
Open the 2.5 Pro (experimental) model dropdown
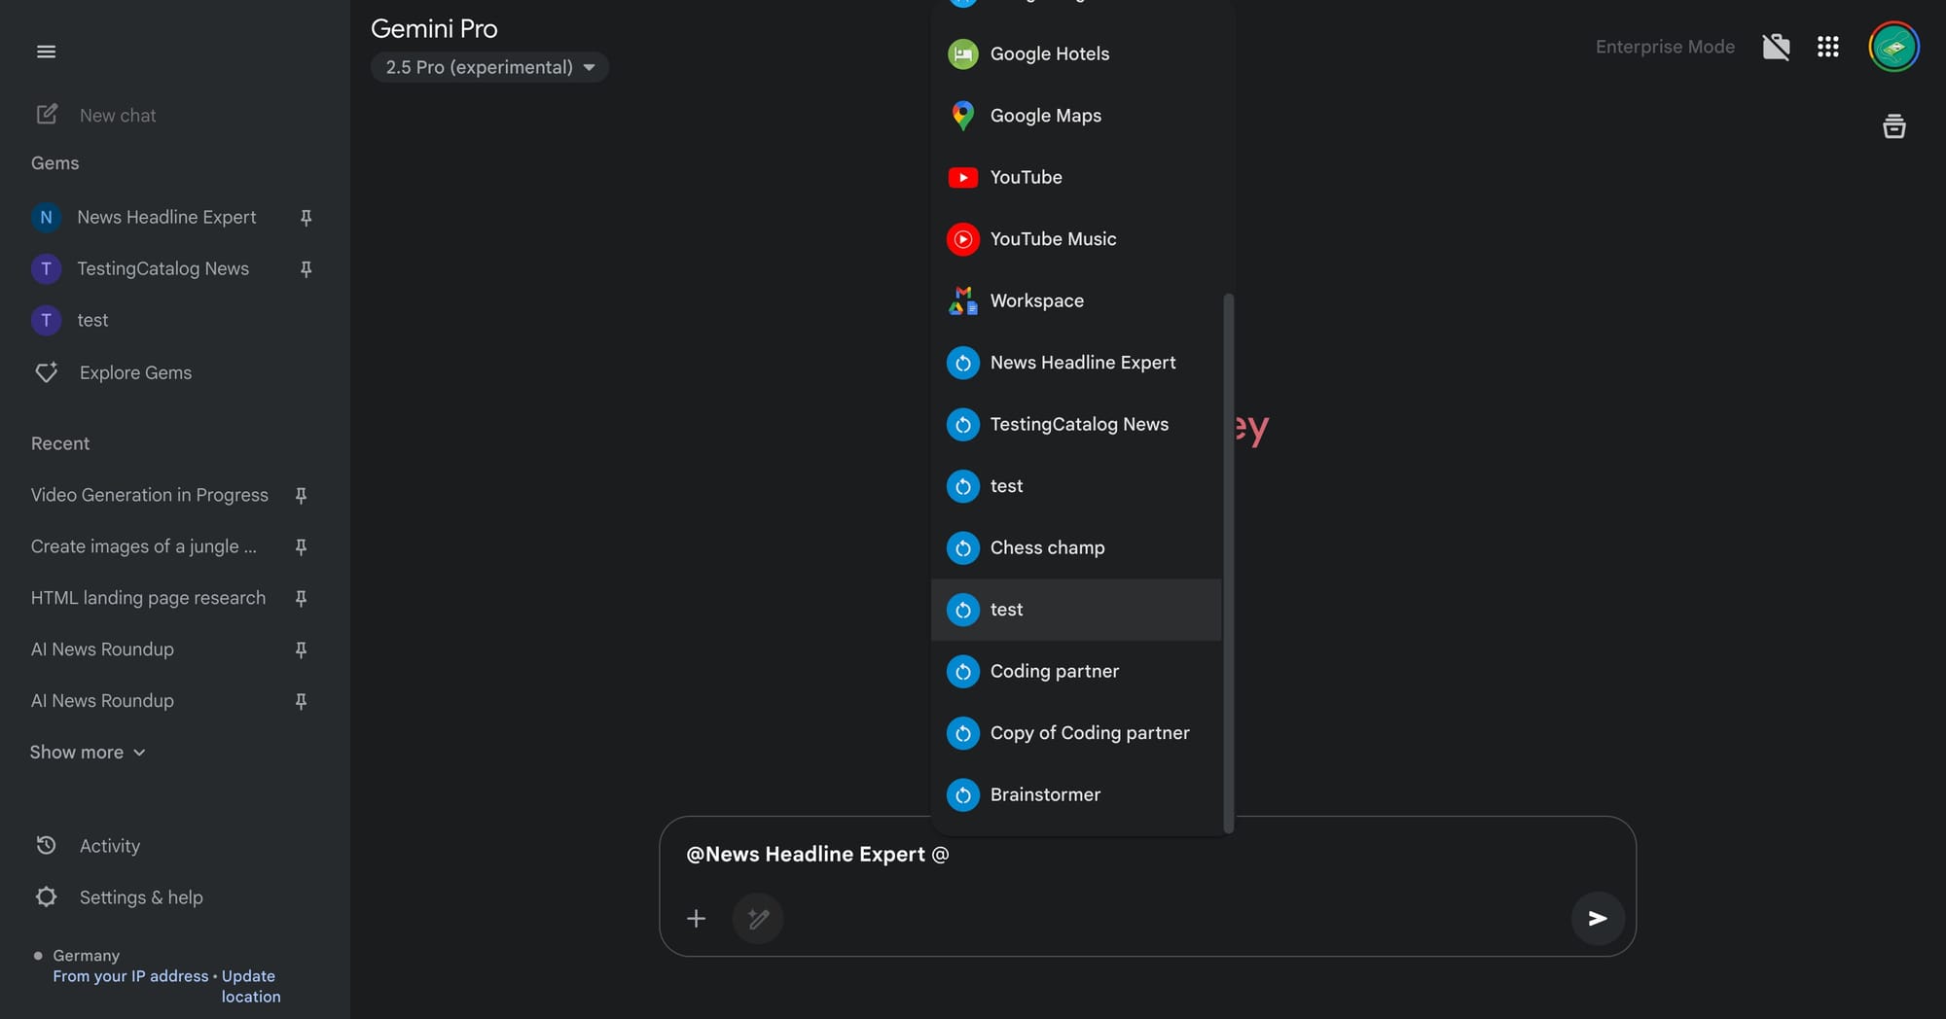point(489,67)
